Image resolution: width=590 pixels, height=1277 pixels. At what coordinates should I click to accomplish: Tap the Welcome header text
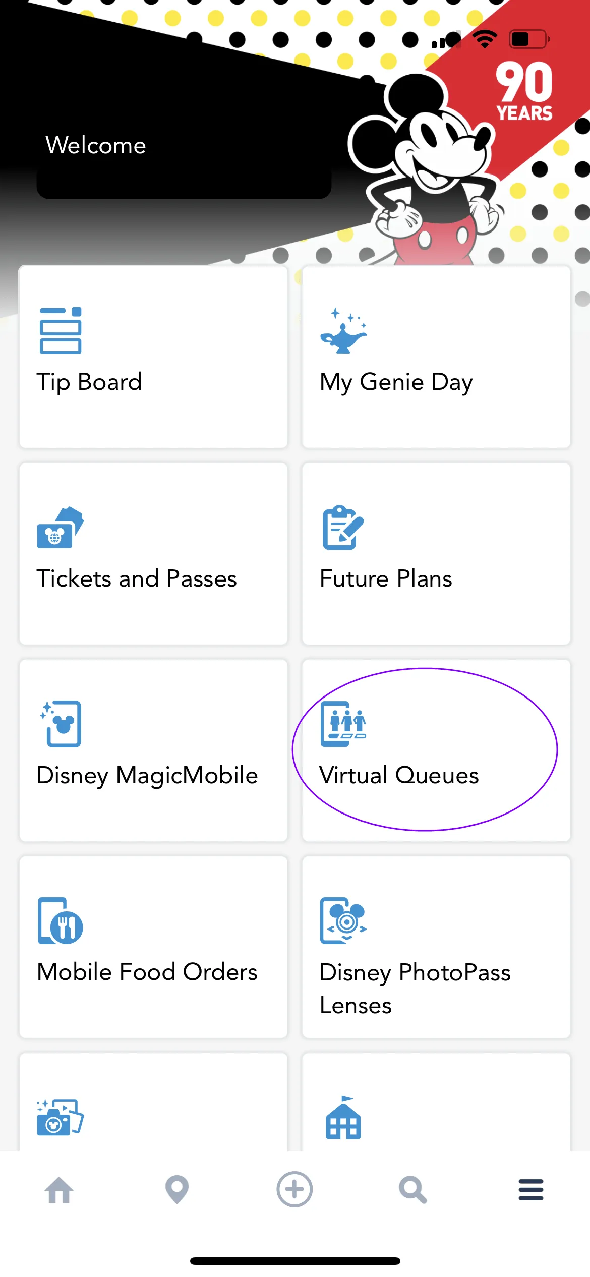(96, 145)
